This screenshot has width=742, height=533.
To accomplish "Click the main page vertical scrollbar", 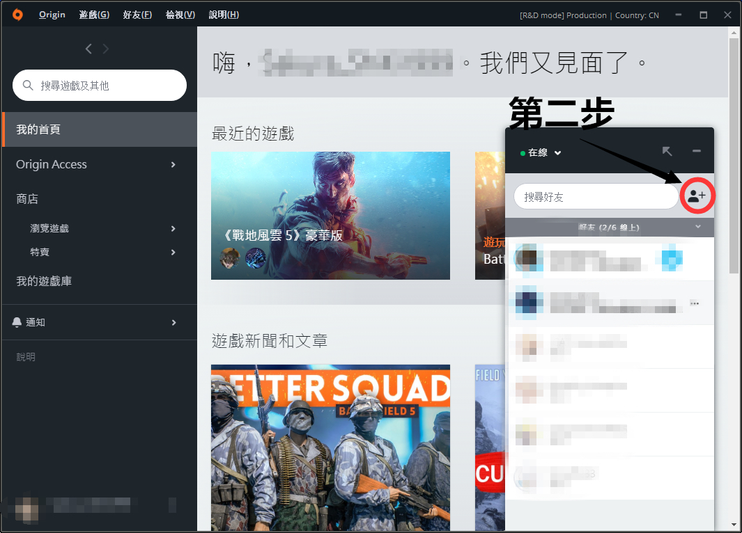I will pos(734,156).
